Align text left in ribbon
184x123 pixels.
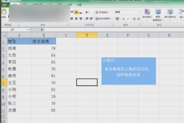click(72, 18)
